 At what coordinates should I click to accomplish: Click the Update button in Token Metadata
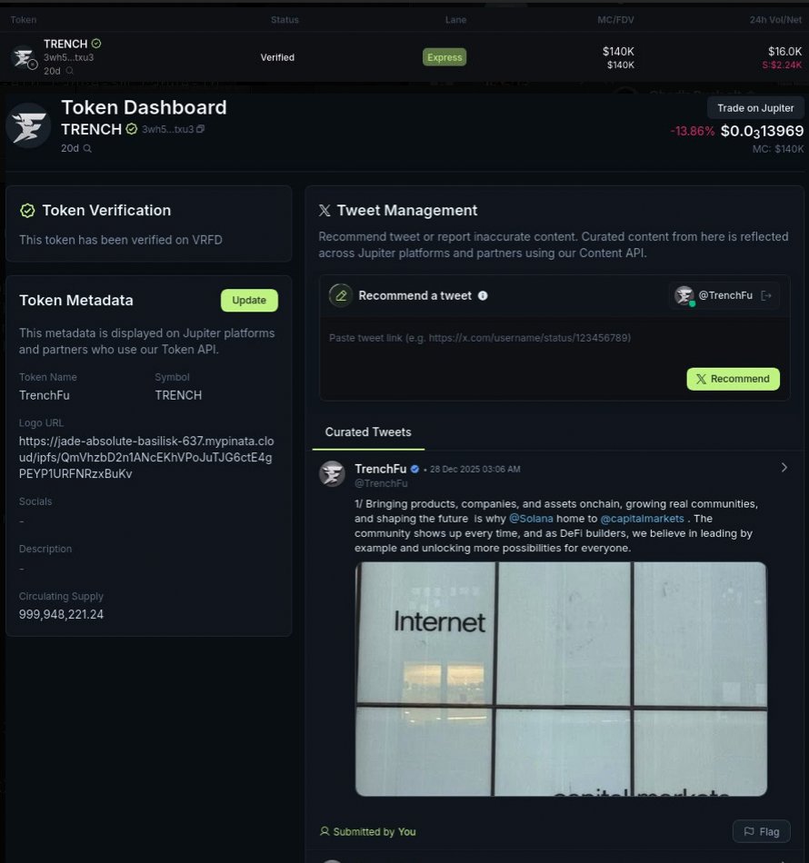[249, 300]
